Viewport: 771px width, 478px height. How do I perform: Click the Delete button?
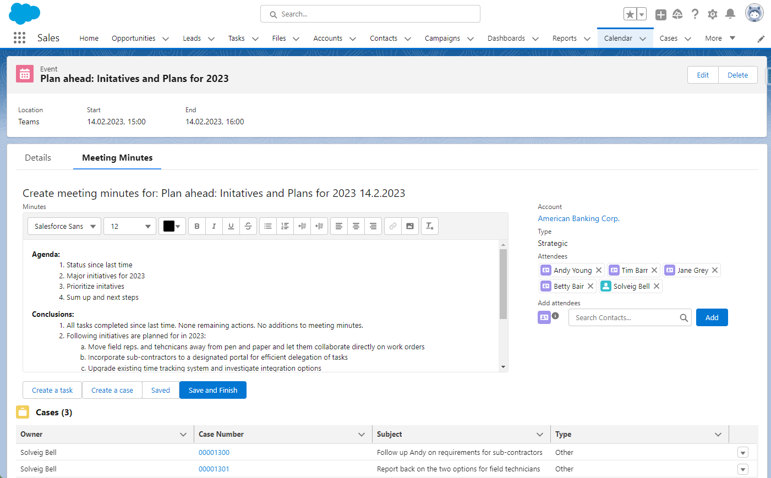pos(738,75)
